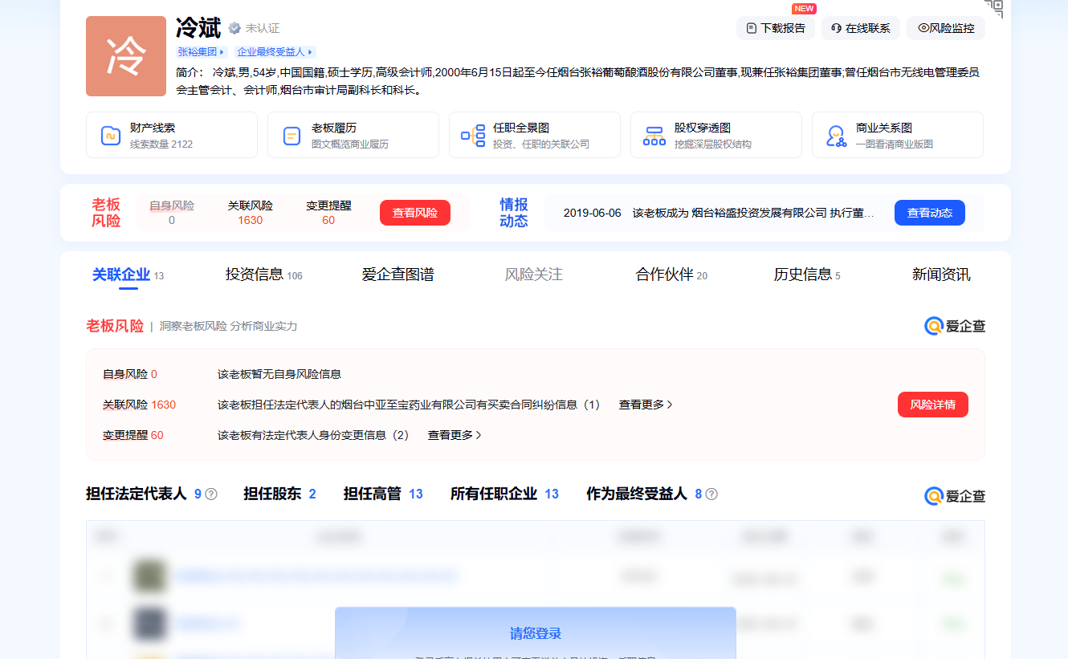This screenshot has height=659, width=1068.
Task: Open 商业关系图 card title
Action: click(x=884, y=128)
